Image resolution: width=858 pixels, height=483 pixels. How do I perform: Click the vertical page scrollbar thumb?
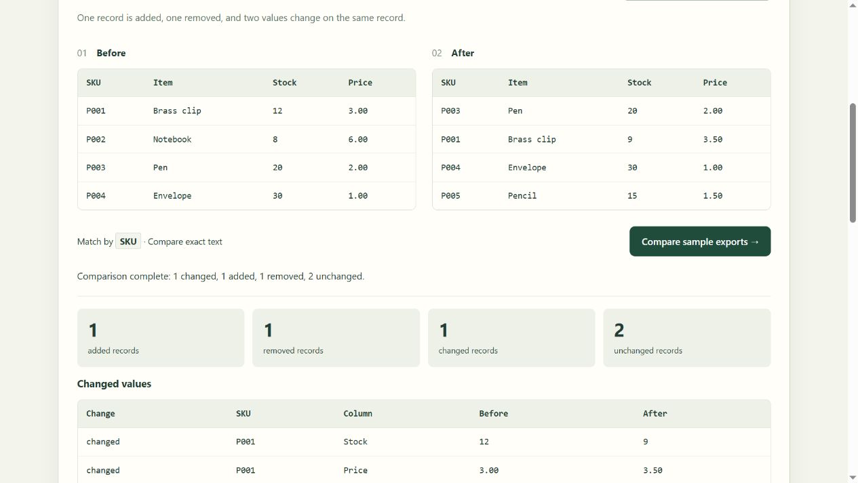coord(853,163)
